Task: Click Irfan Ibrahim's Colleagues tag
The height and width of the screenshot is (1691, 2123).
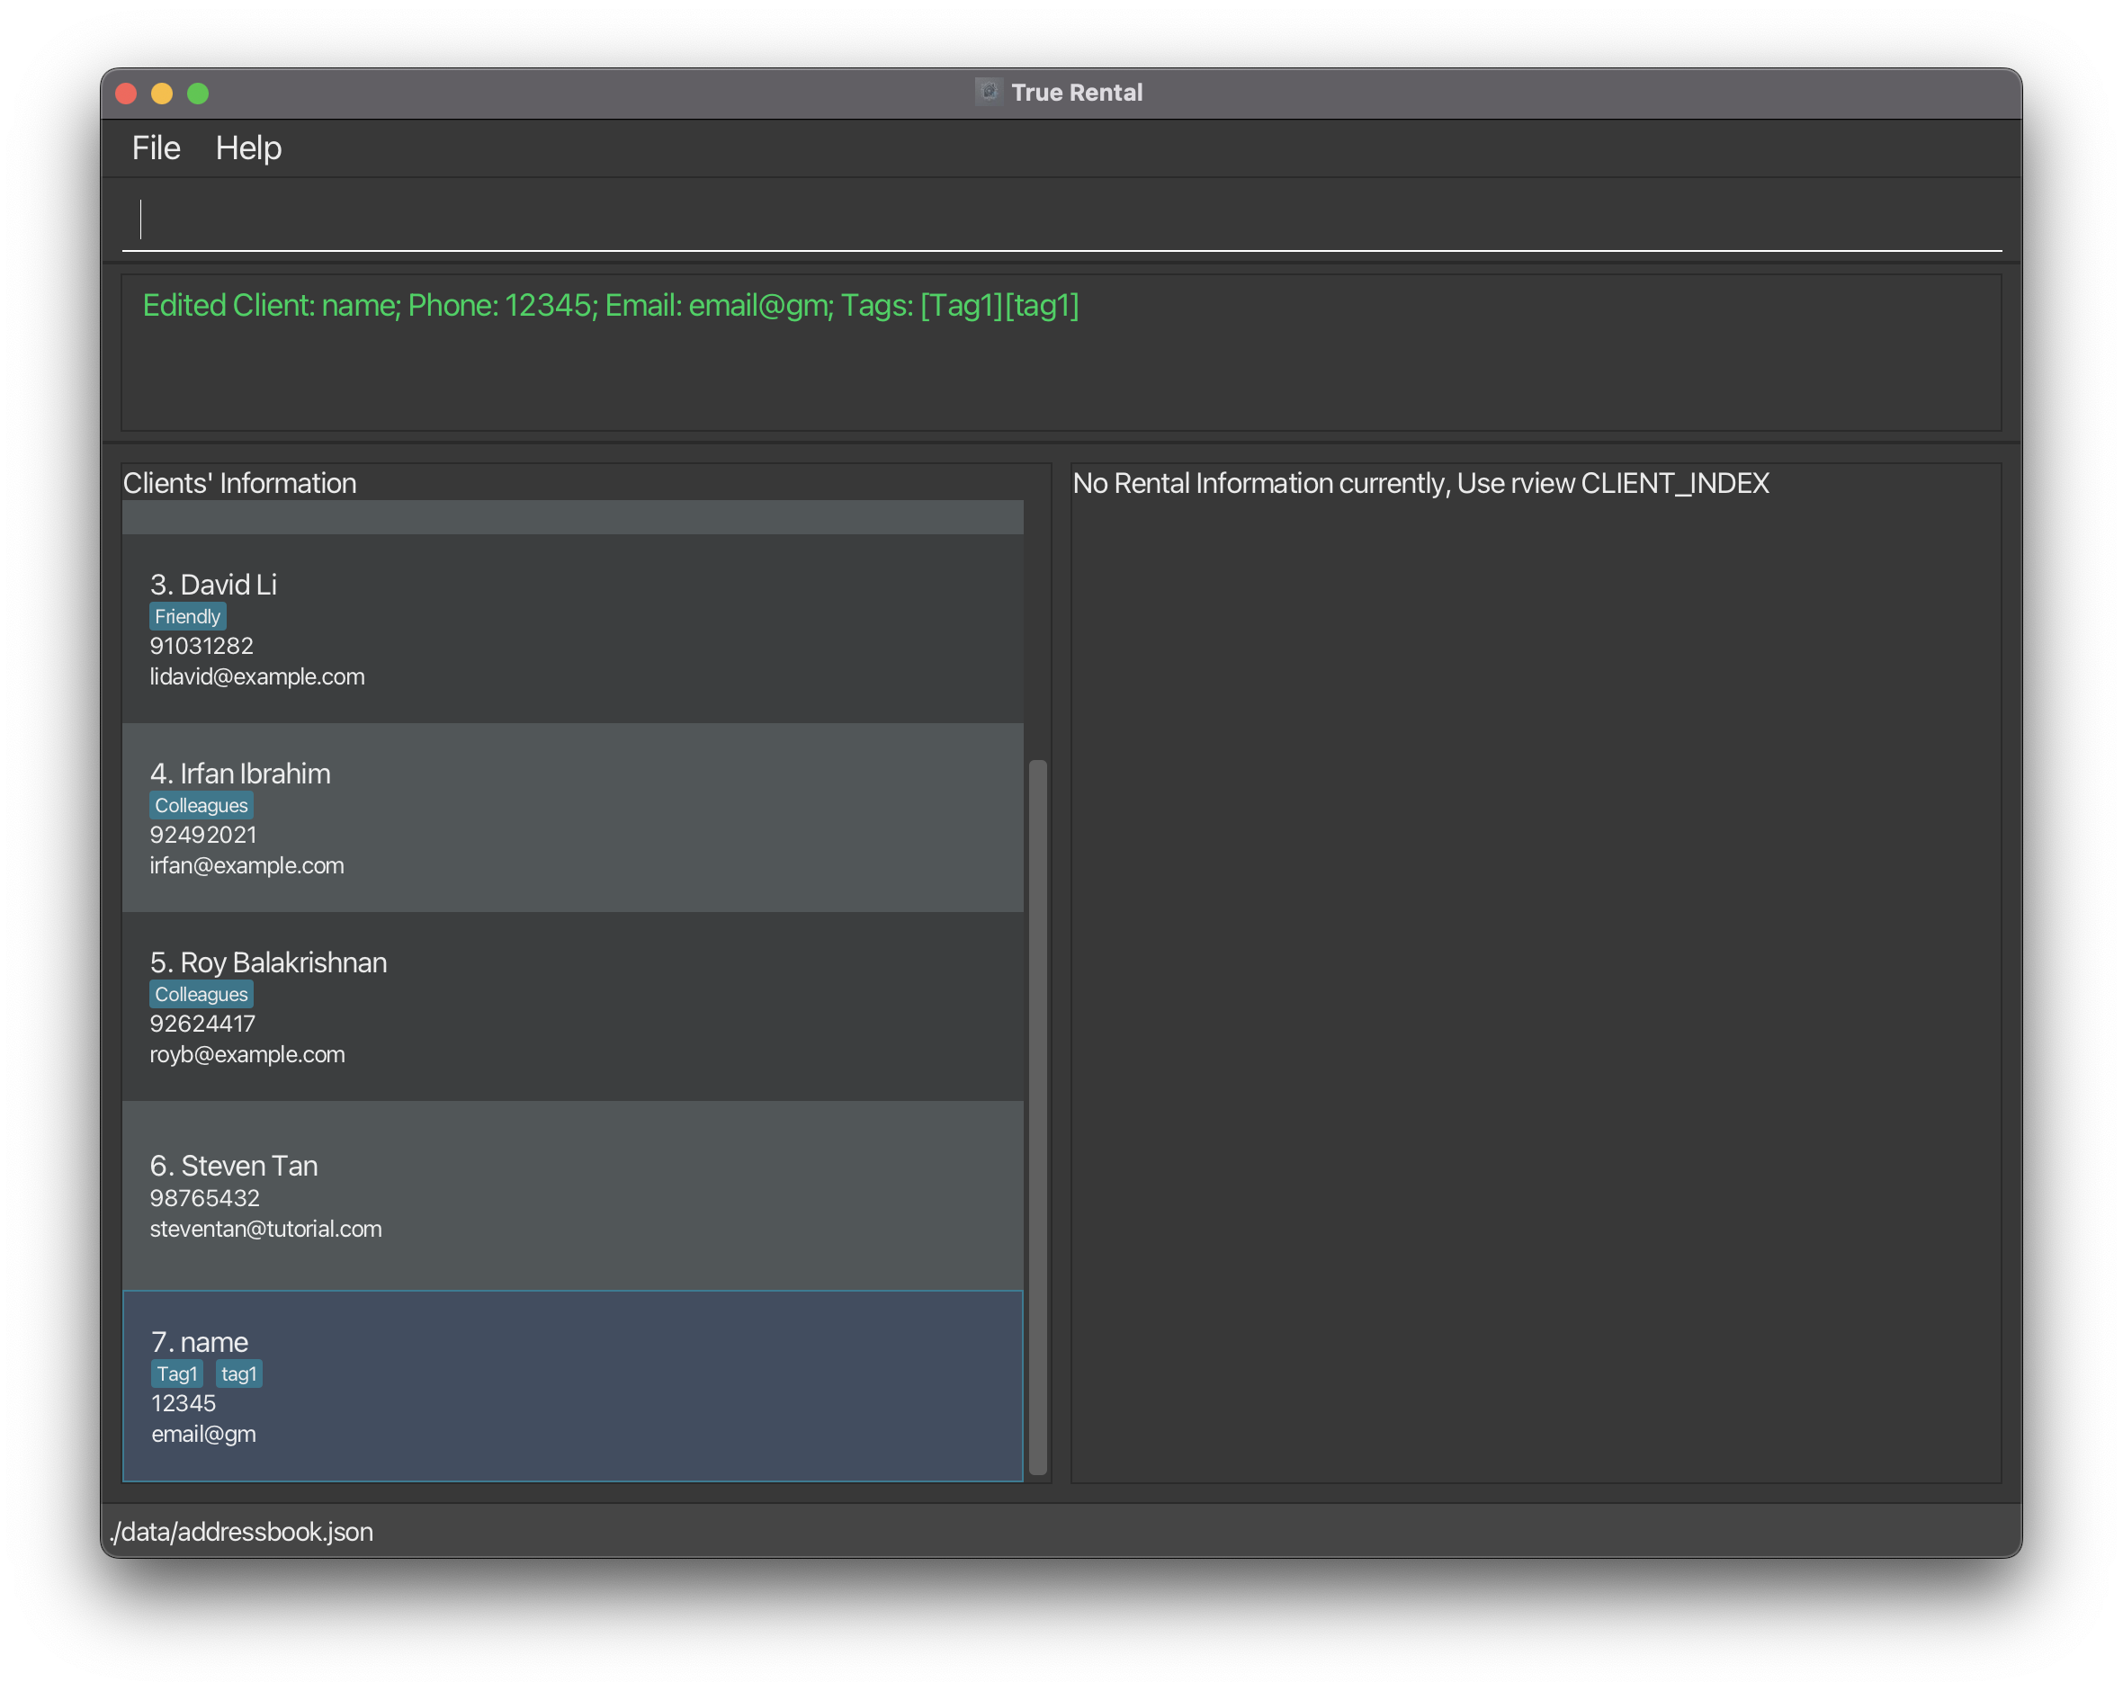Action: [201, 806]
